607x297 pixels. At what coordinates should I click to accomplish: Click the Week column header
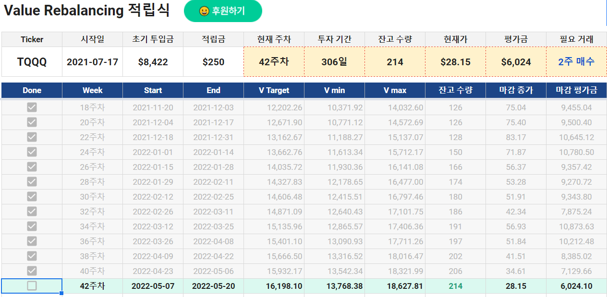click(92, 90)
